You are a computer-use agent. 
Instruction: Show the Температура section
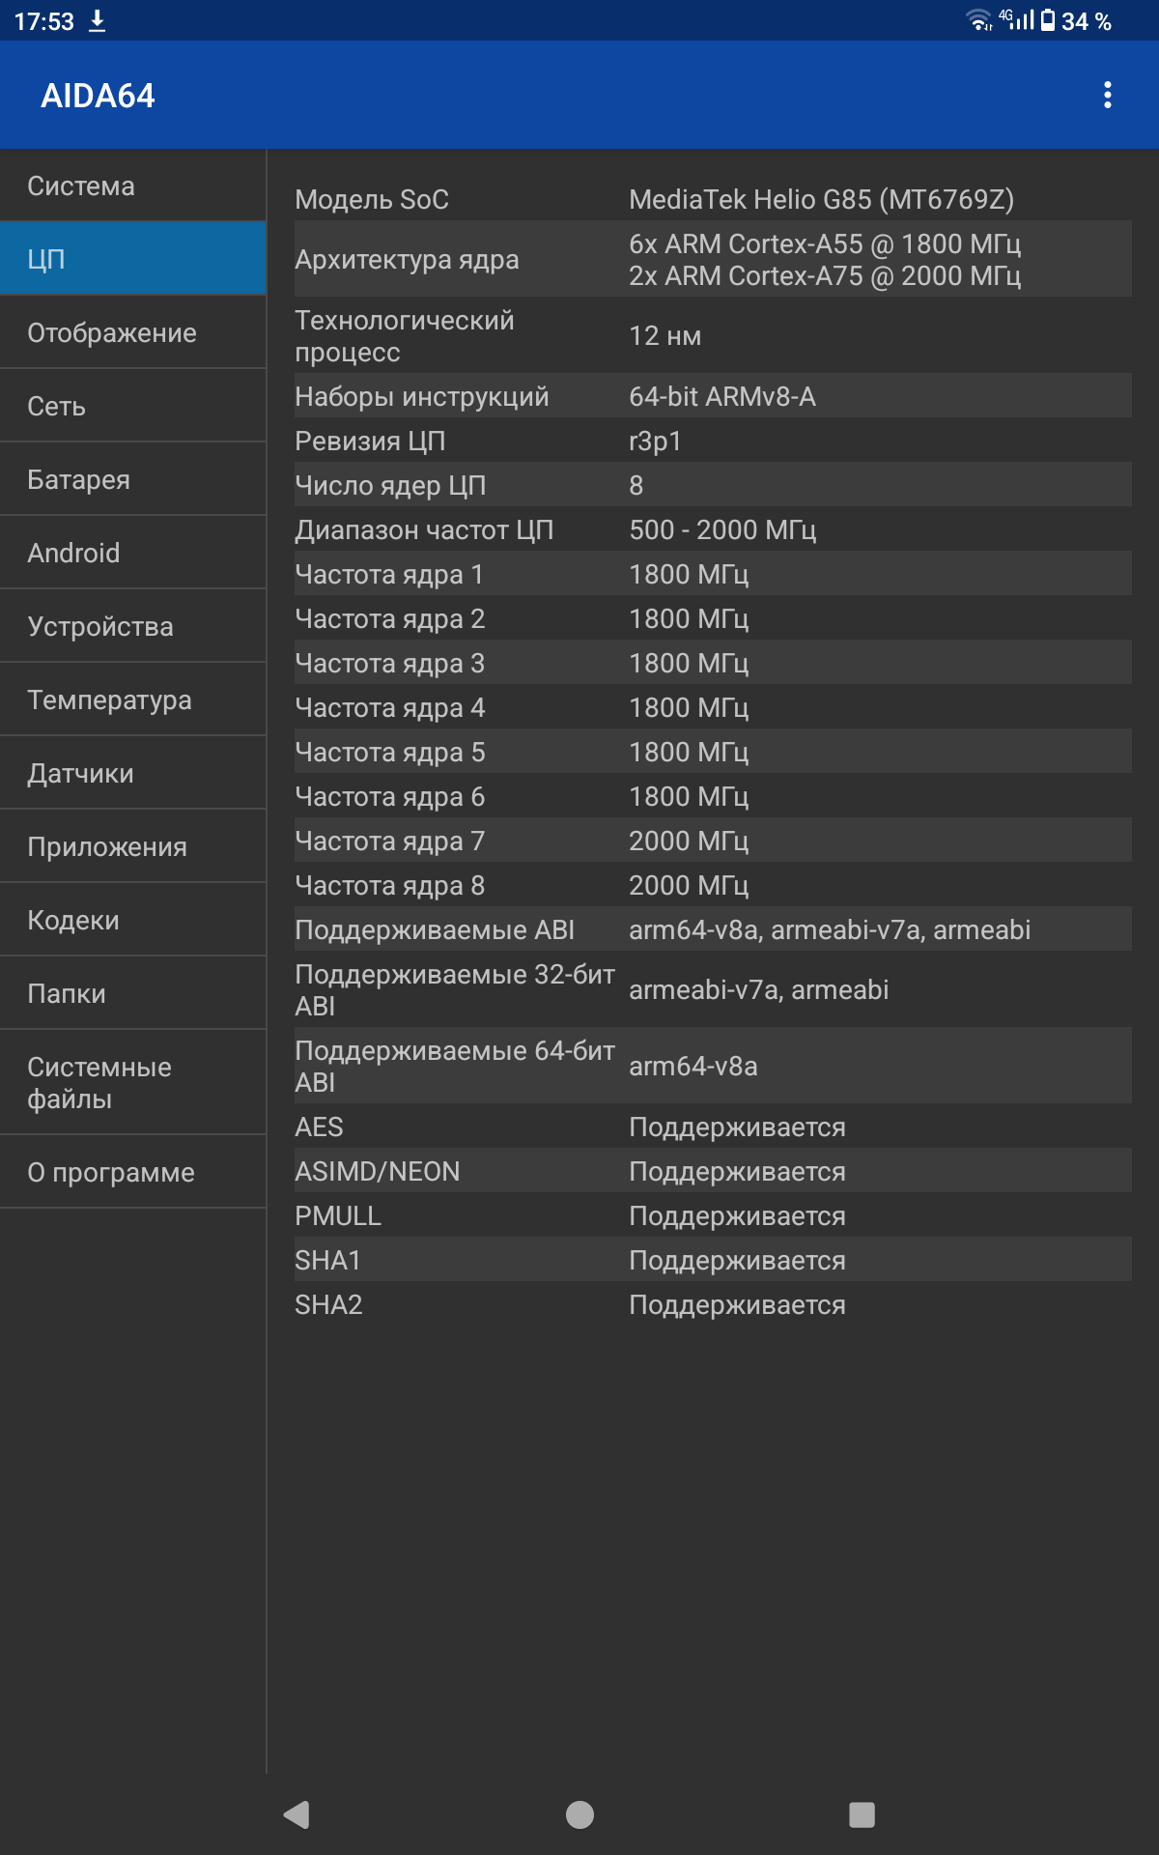[x=133, y=699]
